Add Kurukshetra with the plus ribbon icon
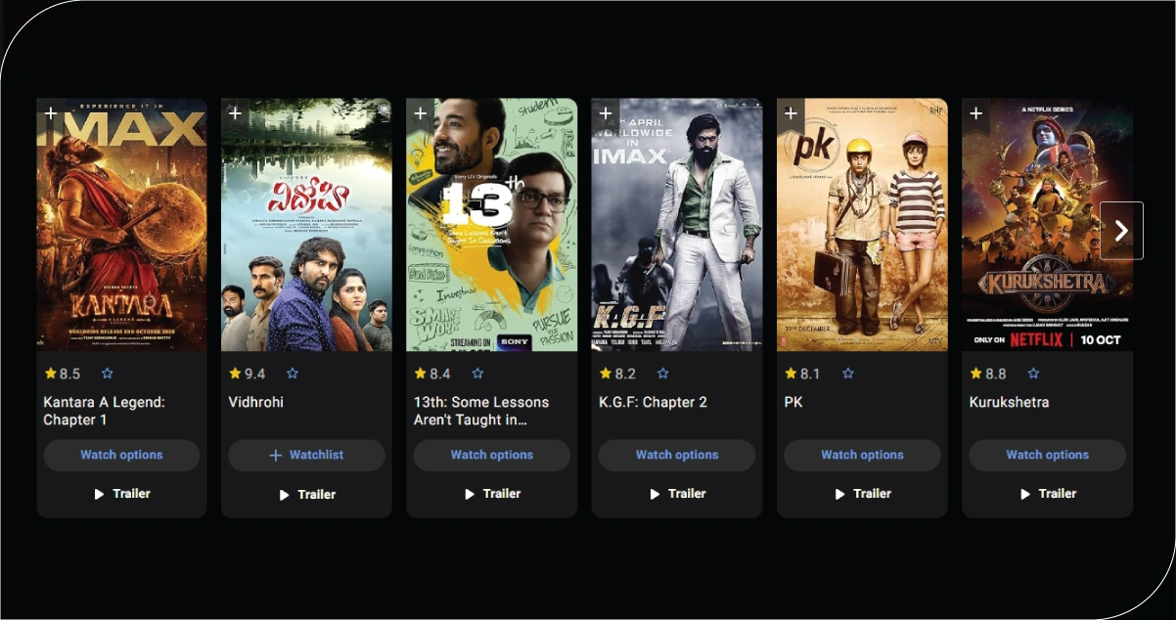This screenshot has height=620, width=1176. pyautogui.click(x=976, y=114)
